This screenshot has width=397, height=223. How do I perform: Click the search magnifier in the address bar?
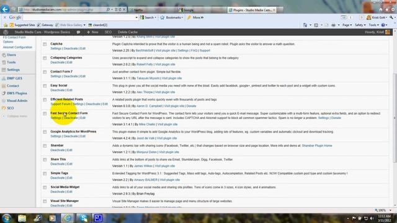tap(109, 10)
